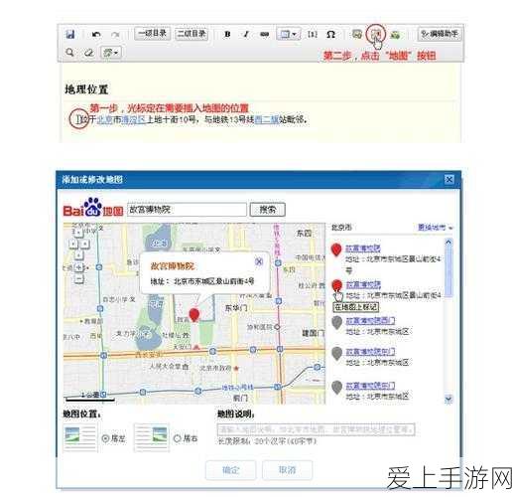512x497 pixels.
Task: Pan the map left with the arrow control
Action: point(73,244)
